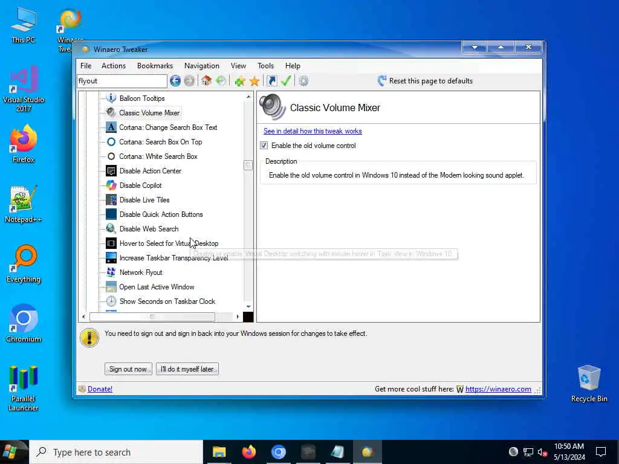The height and width of the screenshot is (464, 619).
Task: Click the Cortana: Search Box On Top icon
Action: point(111,141)
